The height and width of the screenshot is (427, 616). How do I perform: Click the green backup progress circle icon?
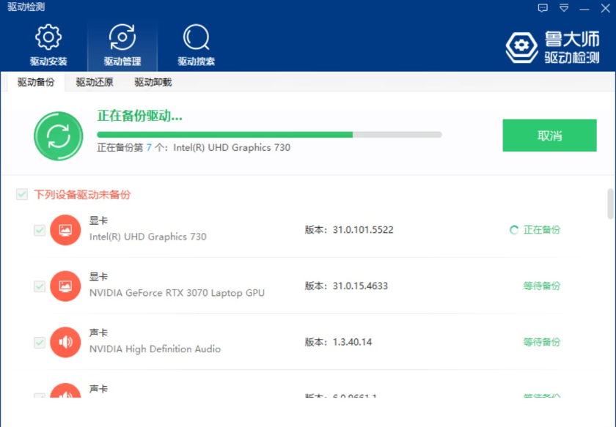tap(58, 136)
